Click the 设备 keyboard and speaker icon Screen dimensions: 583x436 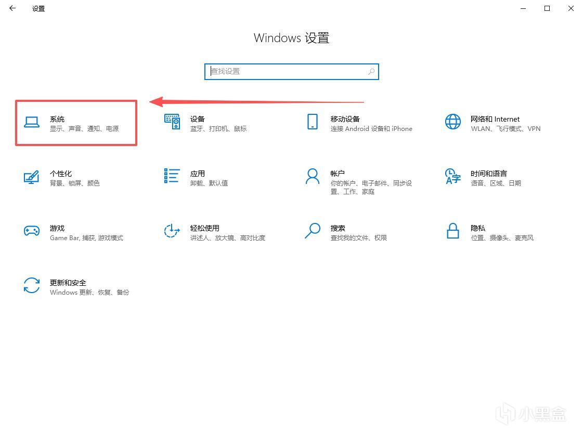point(172,122)
